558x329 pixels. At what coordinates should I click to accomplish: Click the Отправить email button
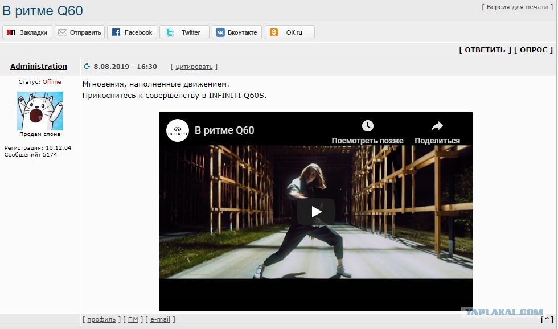[80, 32]
